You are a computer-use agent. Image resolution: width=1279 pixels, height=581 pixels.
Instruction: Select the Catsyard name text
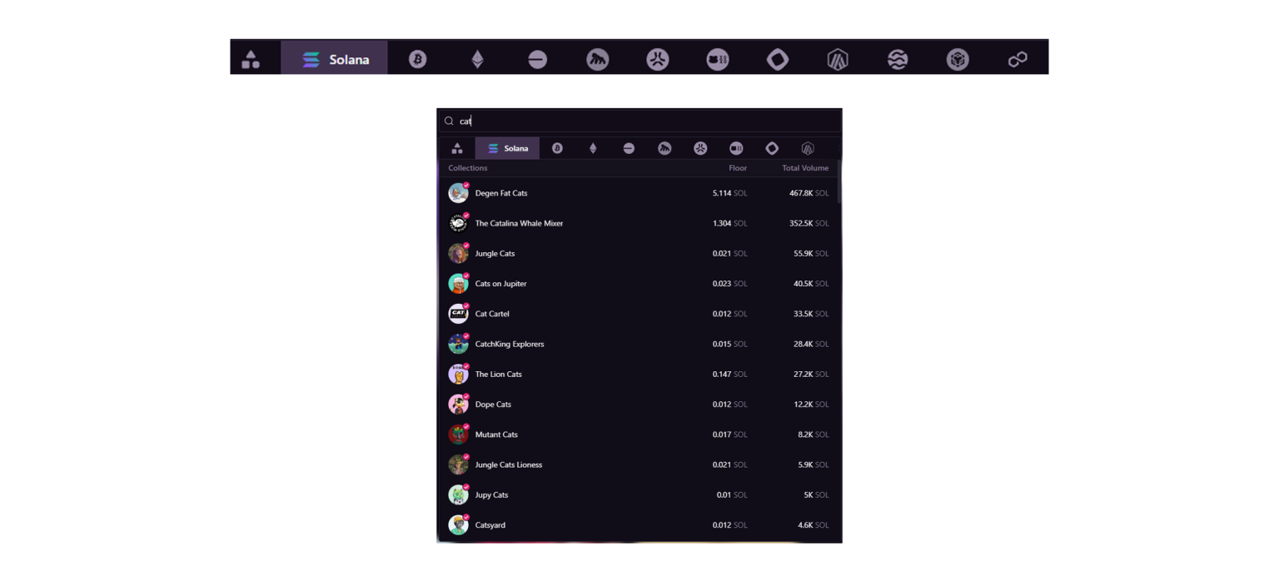(490, 525)
